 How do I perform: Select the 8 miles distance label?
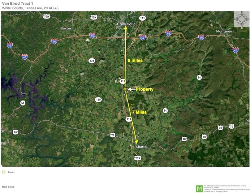(x=135, y=61)
